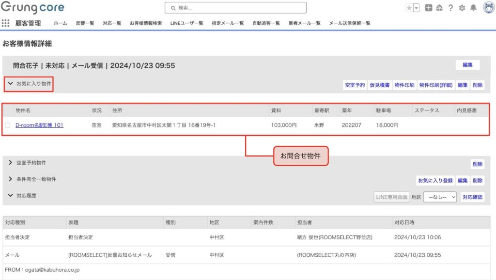Click the お気に入り登録 button
The width and height of the screenshot is (496, 280).
[435, 181]
